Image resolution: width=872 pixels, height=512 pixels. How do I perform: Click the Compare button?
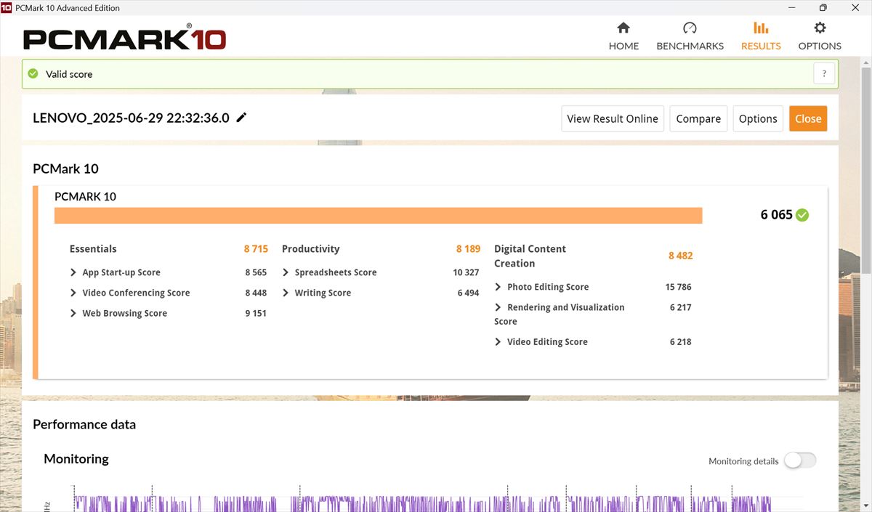(698, 118)
